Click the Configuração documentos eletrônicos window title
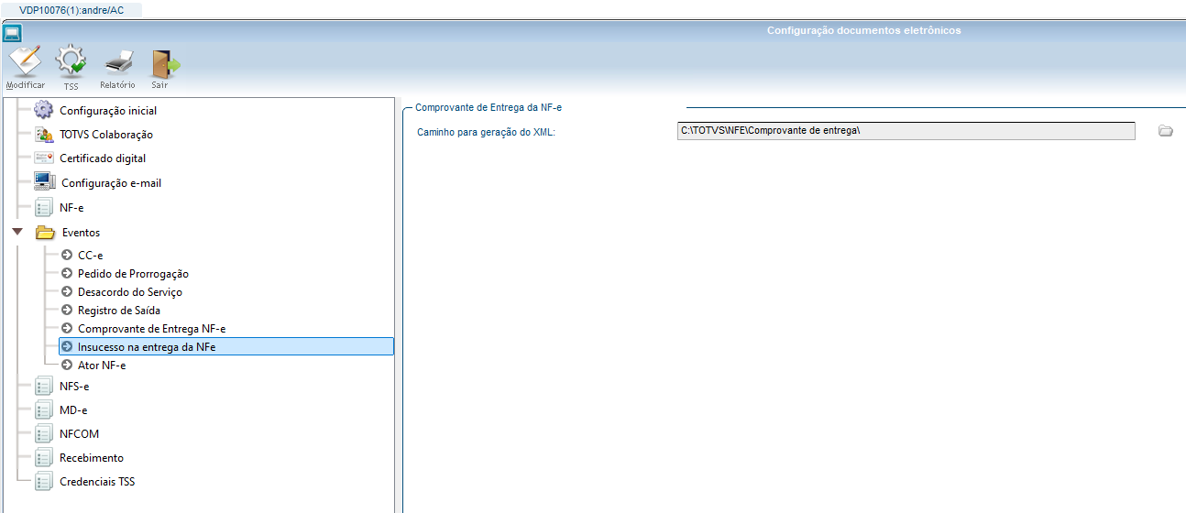This screenshot has height=513, width=1186. [x=863, y=31]
